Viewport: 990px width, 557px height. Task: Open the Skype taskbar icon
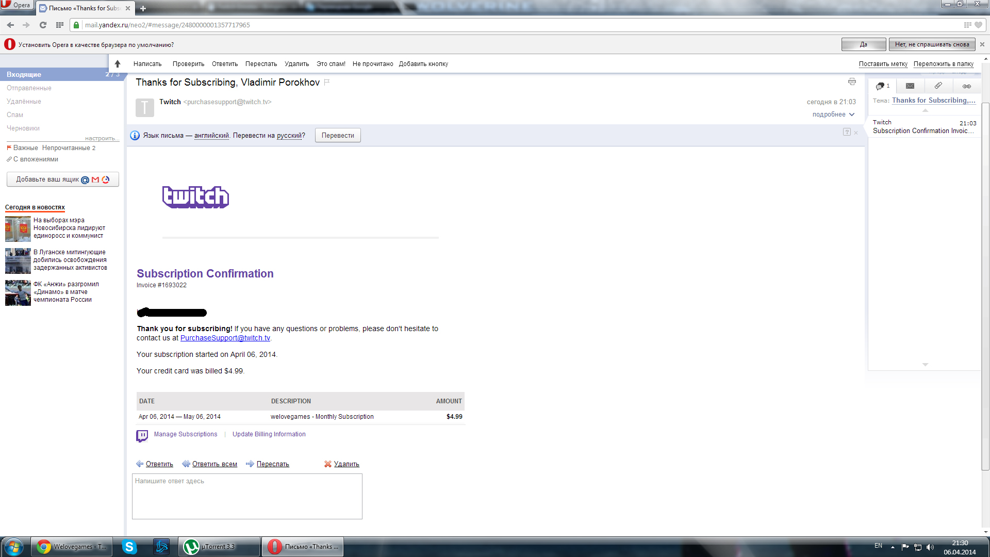(x=129, y=547)
